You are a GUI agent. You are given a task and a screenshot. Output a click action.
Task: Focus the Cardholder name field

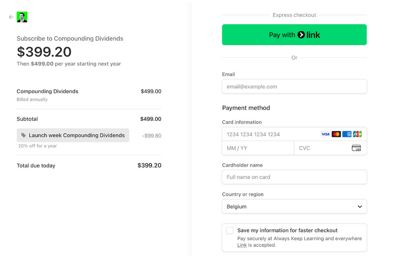pyautogui.click(x=294, y=177)
